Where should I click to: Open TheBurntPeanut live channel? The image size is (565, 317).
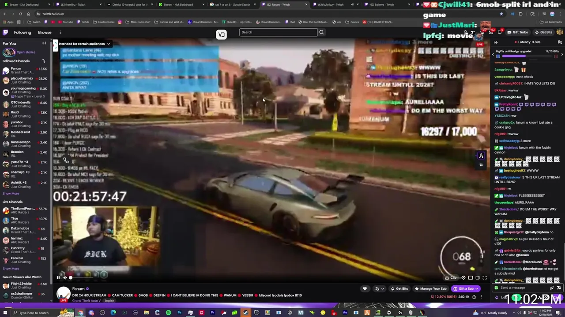[25, 210]
